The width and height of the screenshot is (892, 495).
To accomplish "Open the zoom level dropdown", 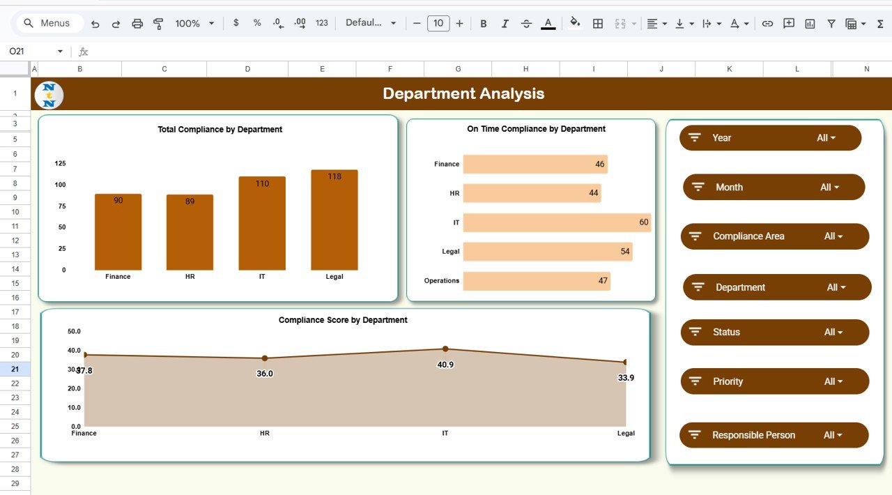I will (194, 23).
